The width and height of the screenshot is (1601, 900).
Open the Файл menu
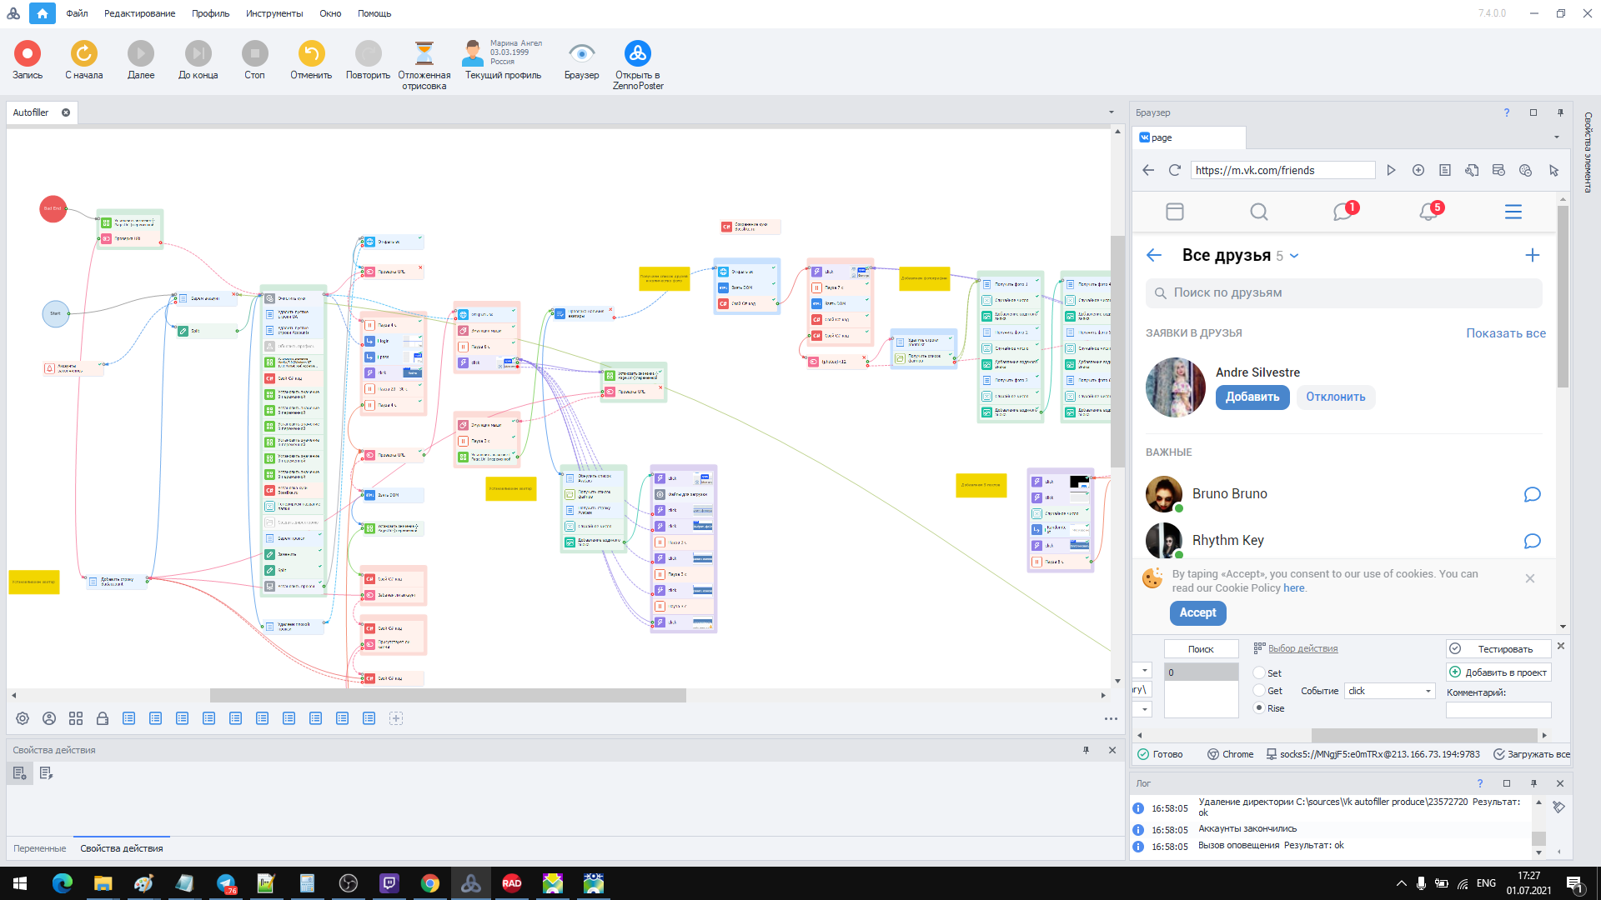pos(77,13)
